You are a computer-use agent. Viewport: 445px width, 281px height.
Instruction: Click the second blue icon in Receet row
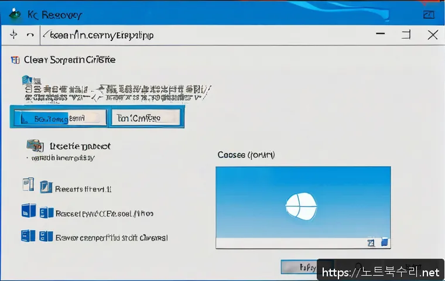click(x=46, y=213)
